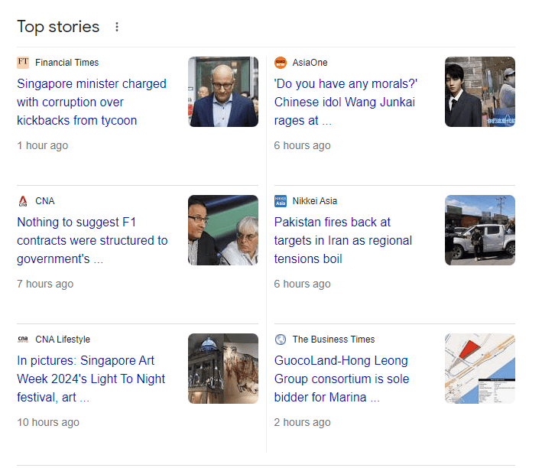Click the Light To Night festival thumbnail
The width and height of the screenshot is (542, 468).
(x=223, y=369)
